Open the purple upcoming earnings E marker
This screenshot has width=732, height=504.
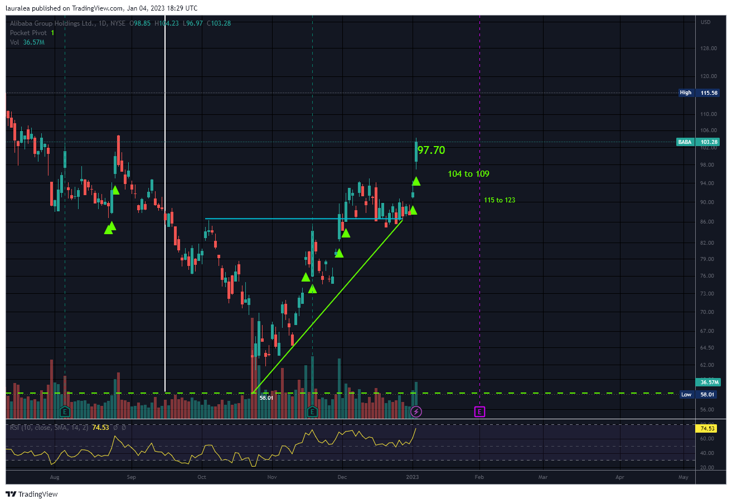coord(479,412)
